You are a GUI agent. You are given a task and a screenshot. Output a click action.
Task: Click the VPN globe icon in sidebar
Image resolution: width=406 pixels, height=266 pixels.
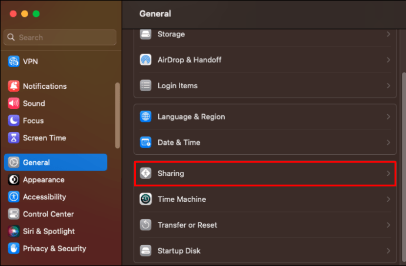(14, 61)
